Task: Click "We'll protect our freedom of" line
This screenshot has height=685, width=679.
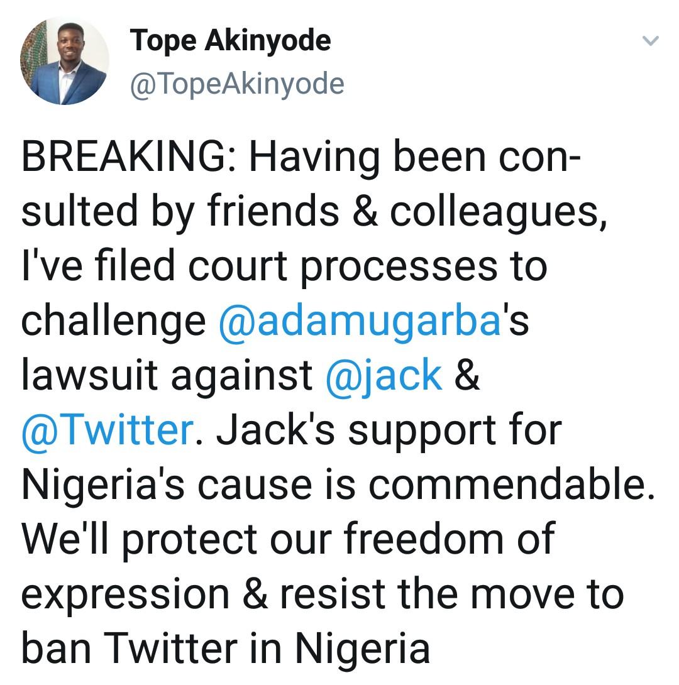Action: [x=288, y=539]
